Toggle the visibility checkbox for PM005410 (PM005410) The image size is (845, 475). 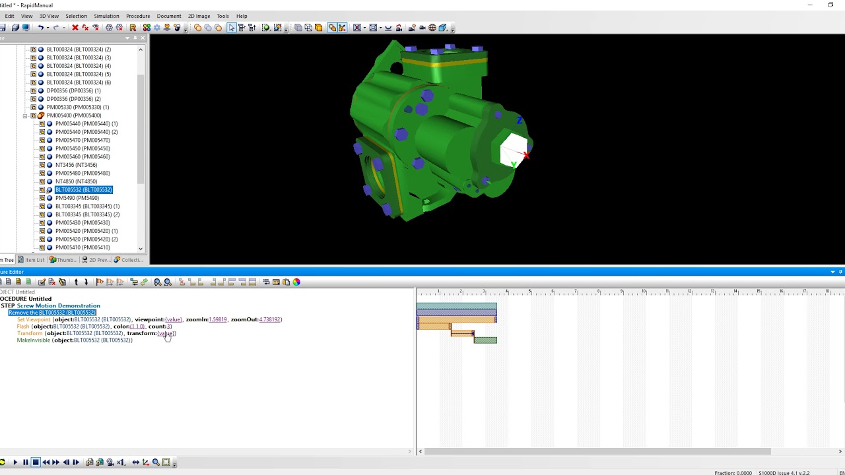tap(42, 247)
